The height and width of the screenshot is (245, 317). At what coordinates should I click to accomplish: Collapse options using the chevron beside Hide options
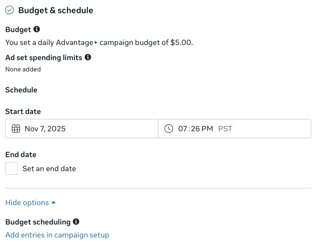(x=53, y=202)
